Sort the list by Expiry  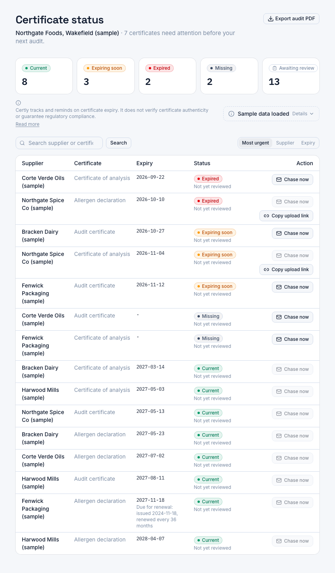[308, 143]
